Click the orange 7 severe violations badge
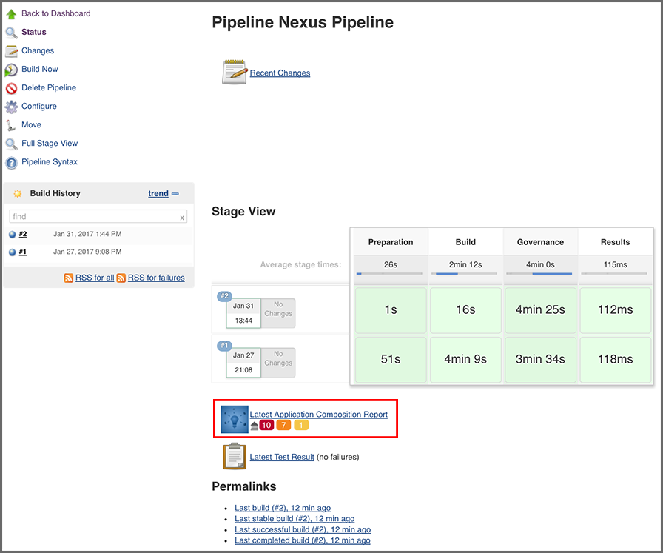This screenshot has height=553, width=663. tap(283, 425)
